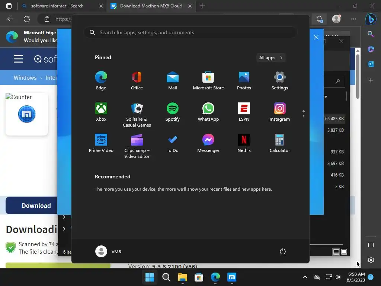Click the Windows Start button on taskbar

(150, 277)
